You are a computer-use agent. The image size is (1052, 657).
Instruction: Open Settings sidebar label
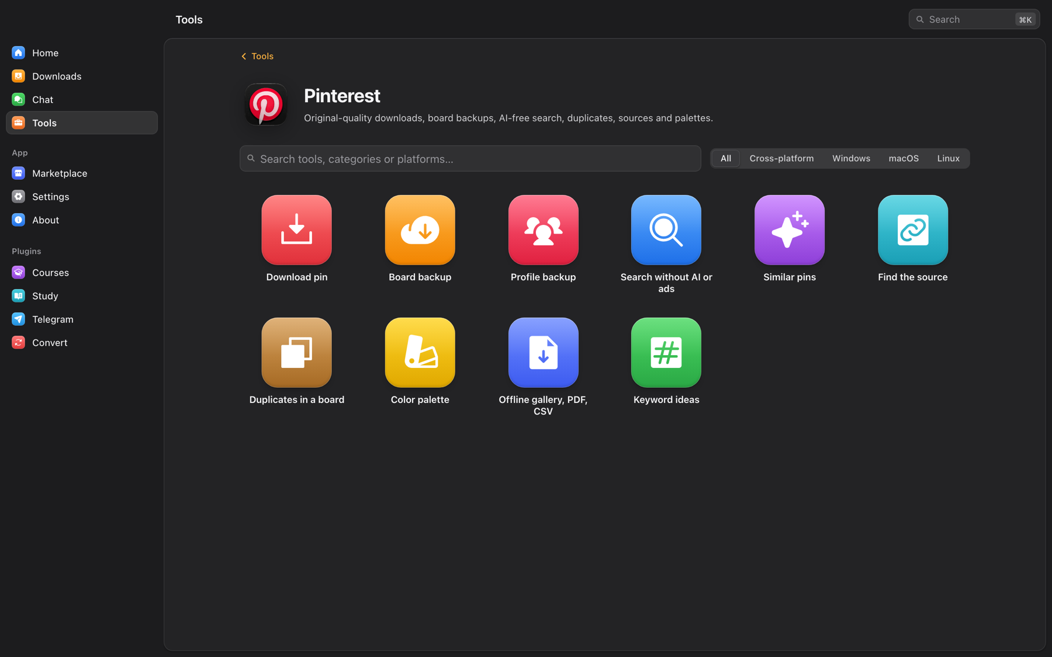(50, 196)
